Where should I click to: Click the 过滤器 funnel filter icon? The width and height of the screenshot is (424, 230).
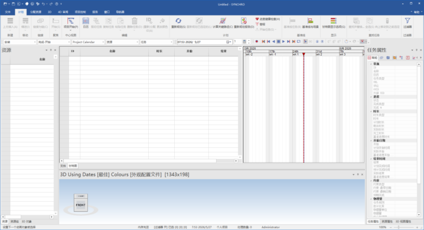(x=407, y=22)
